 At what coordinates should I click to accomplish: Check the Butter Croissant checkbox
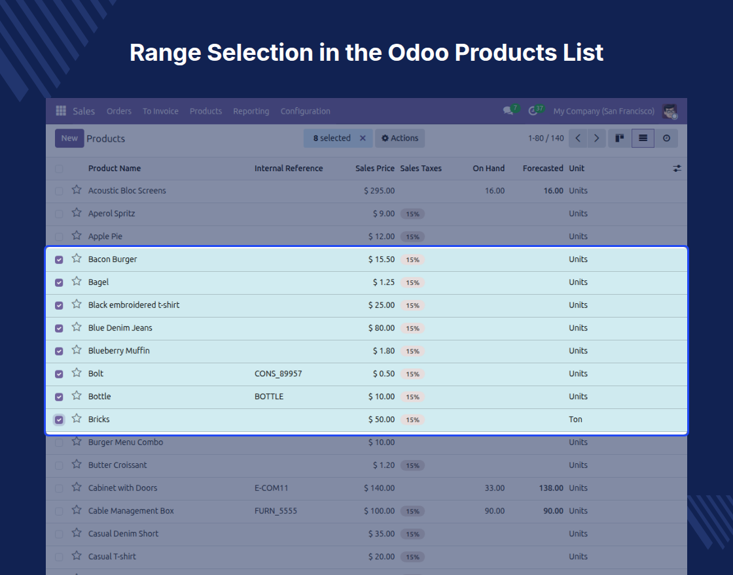click(x=59, y=465)
